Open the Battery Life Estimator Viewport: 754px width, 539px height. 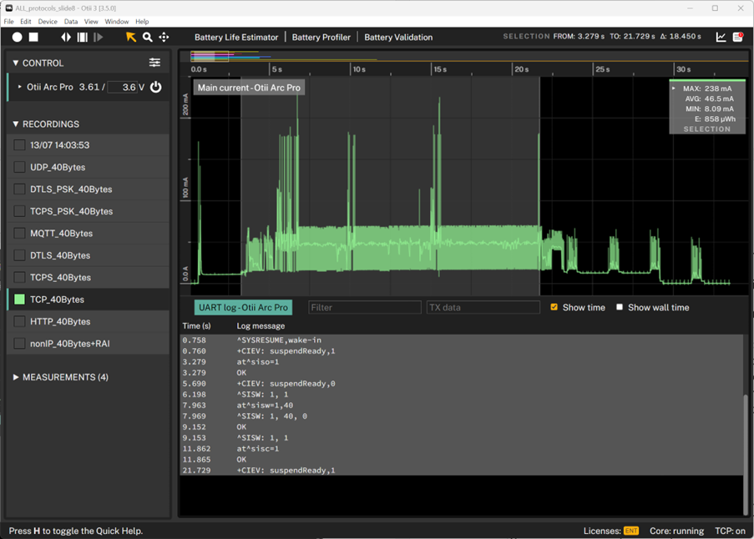tap(236, 37)
